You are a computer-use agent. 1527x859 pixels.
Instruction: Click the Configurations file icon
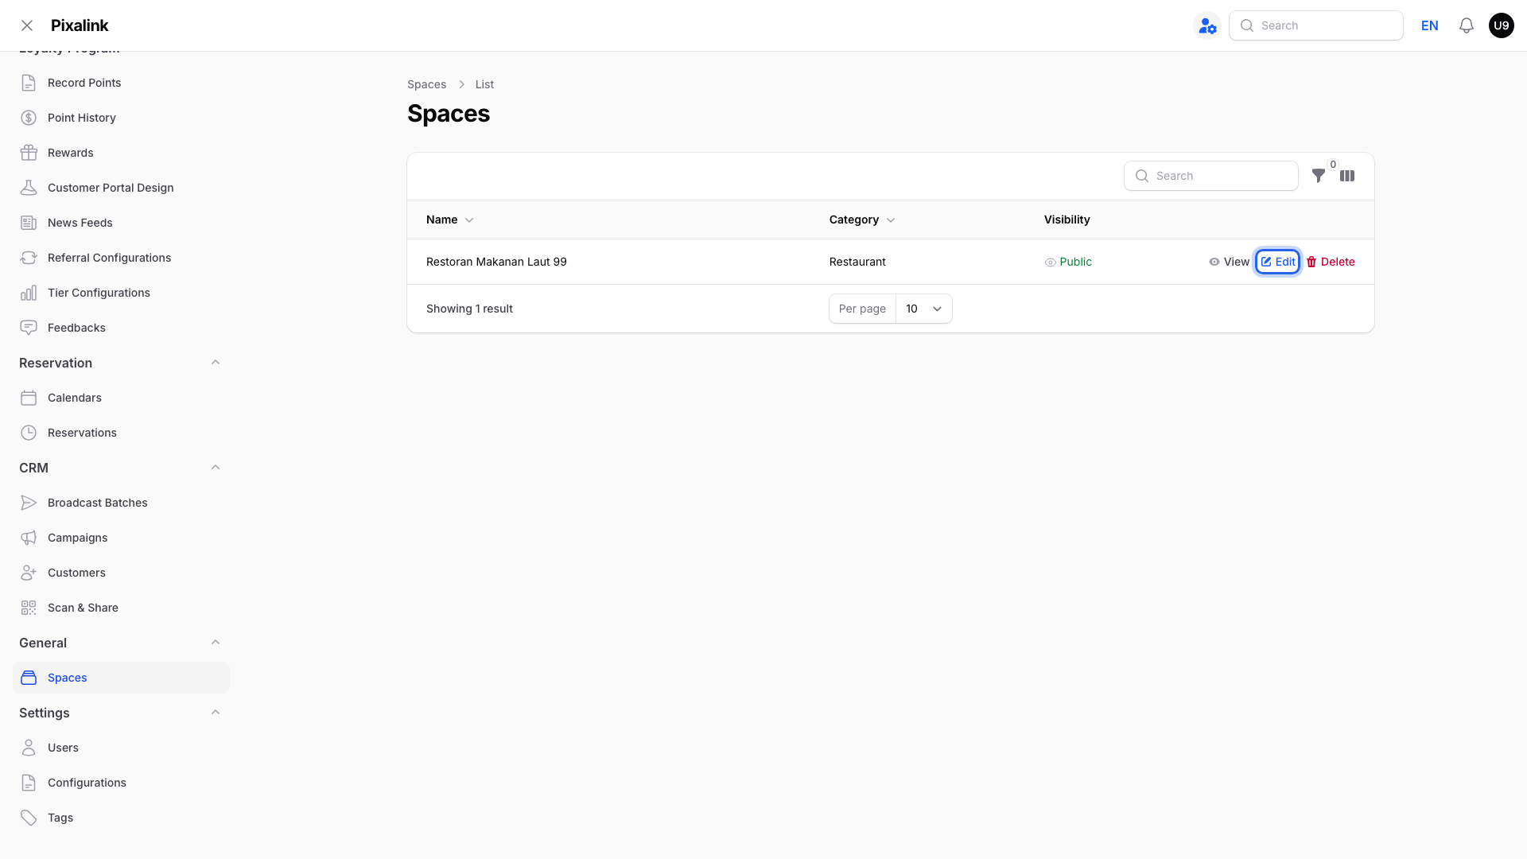click(29, 783)
